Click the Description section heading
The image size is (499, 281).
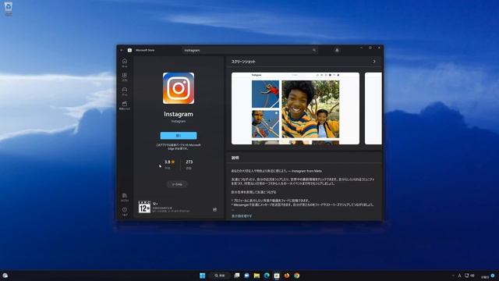click(x=235, y=158)
